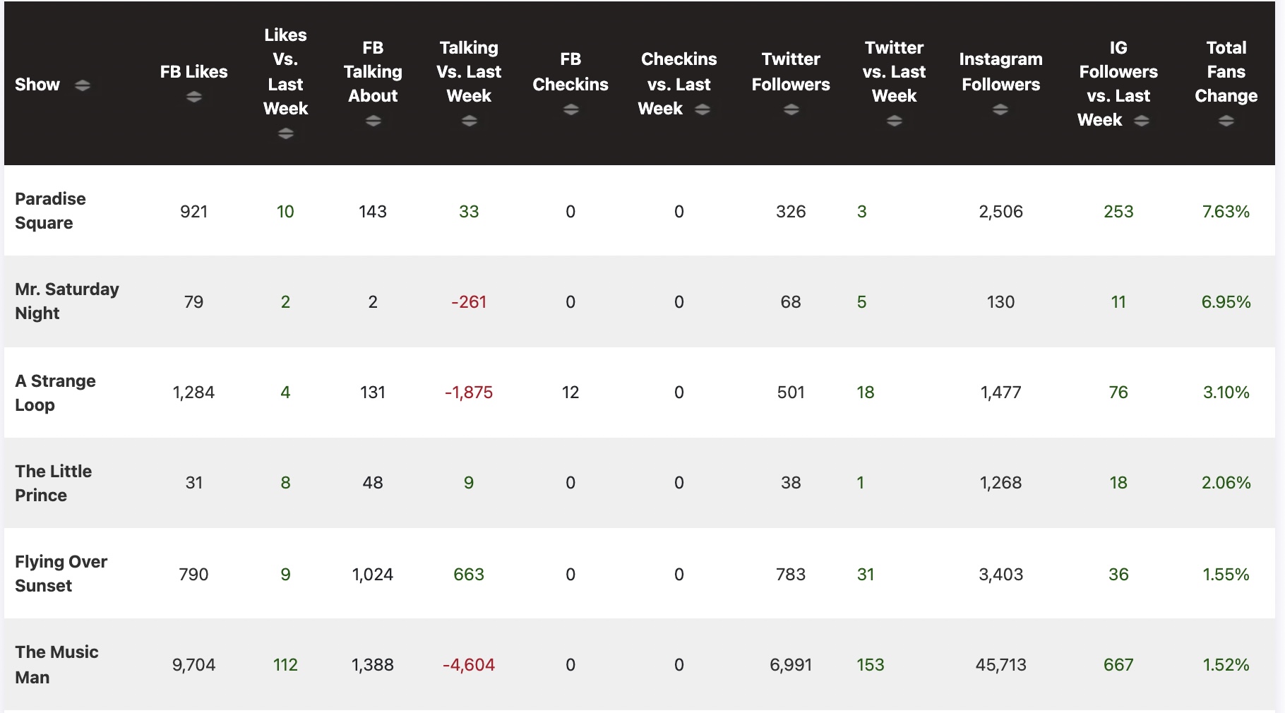Sort by Twitter vs. Last Week arrows
Screen dimensions: 1285x713
point(894,121)
